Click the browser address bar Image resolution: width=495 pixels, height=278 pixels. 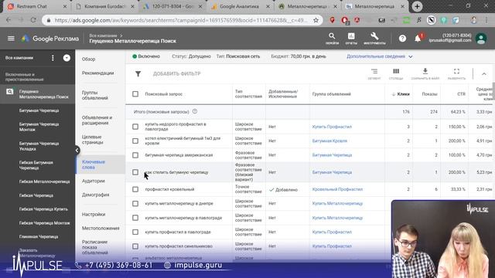(x=181, y=20)
